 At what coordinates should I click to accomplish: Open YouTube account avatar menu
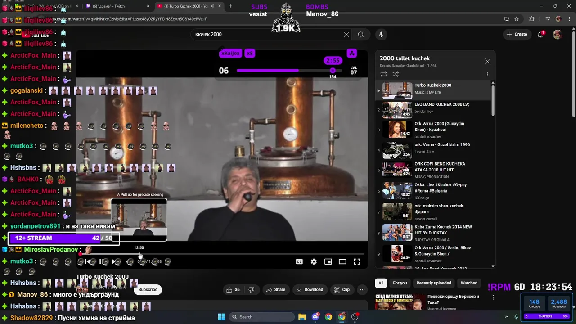point(557,34)
